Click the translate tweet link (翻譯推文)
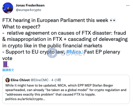 point(8,70)
